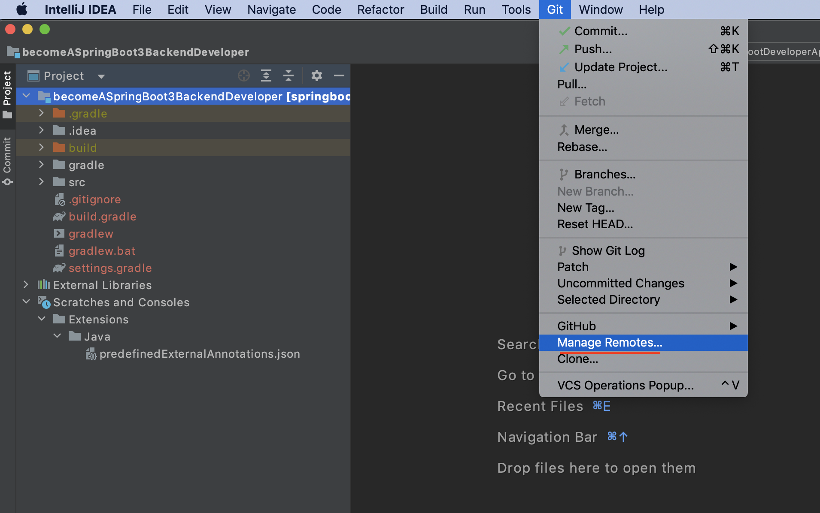This screenshot has height=513, width=820.
Task: Click the blue arrow Update Project icon
Action: pyautogui.click(x=564, y=67)
